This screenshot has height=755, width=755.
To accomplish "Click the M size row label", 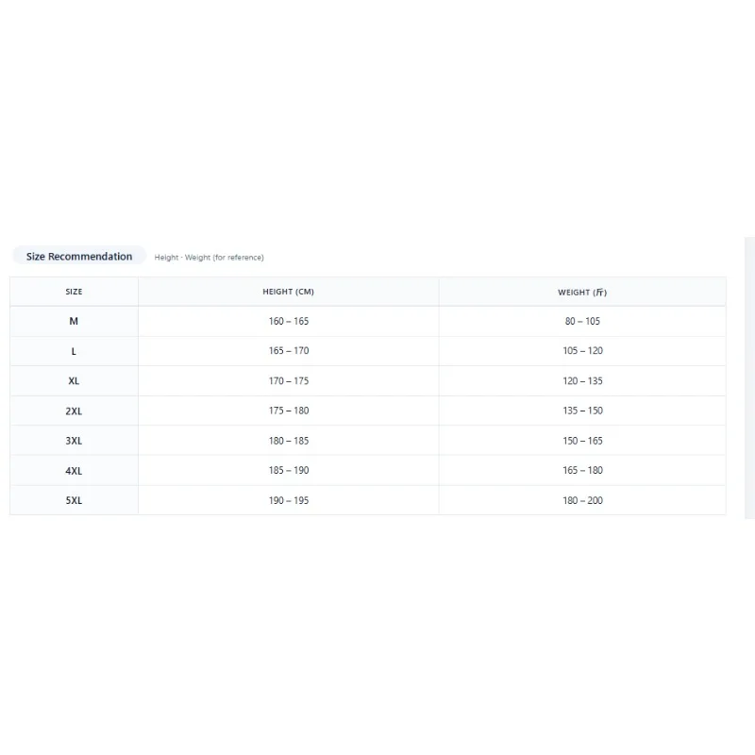I will 74,321.
